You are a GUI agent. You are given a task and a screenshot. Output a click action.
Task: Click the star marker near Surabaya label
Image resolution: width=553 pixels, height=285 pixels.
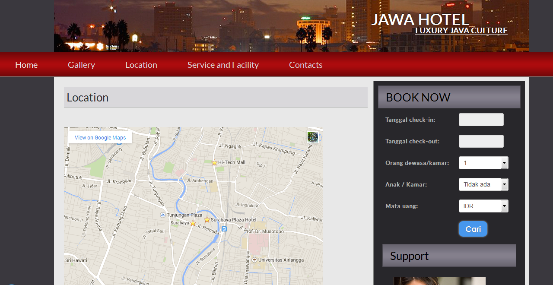click(193, 223)
